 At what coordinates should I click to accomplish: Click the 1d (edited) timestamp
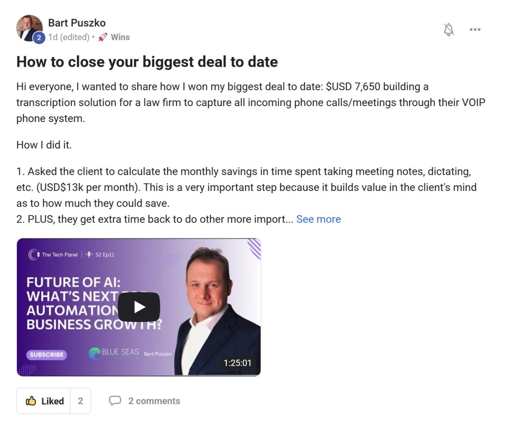pos(68,37)
